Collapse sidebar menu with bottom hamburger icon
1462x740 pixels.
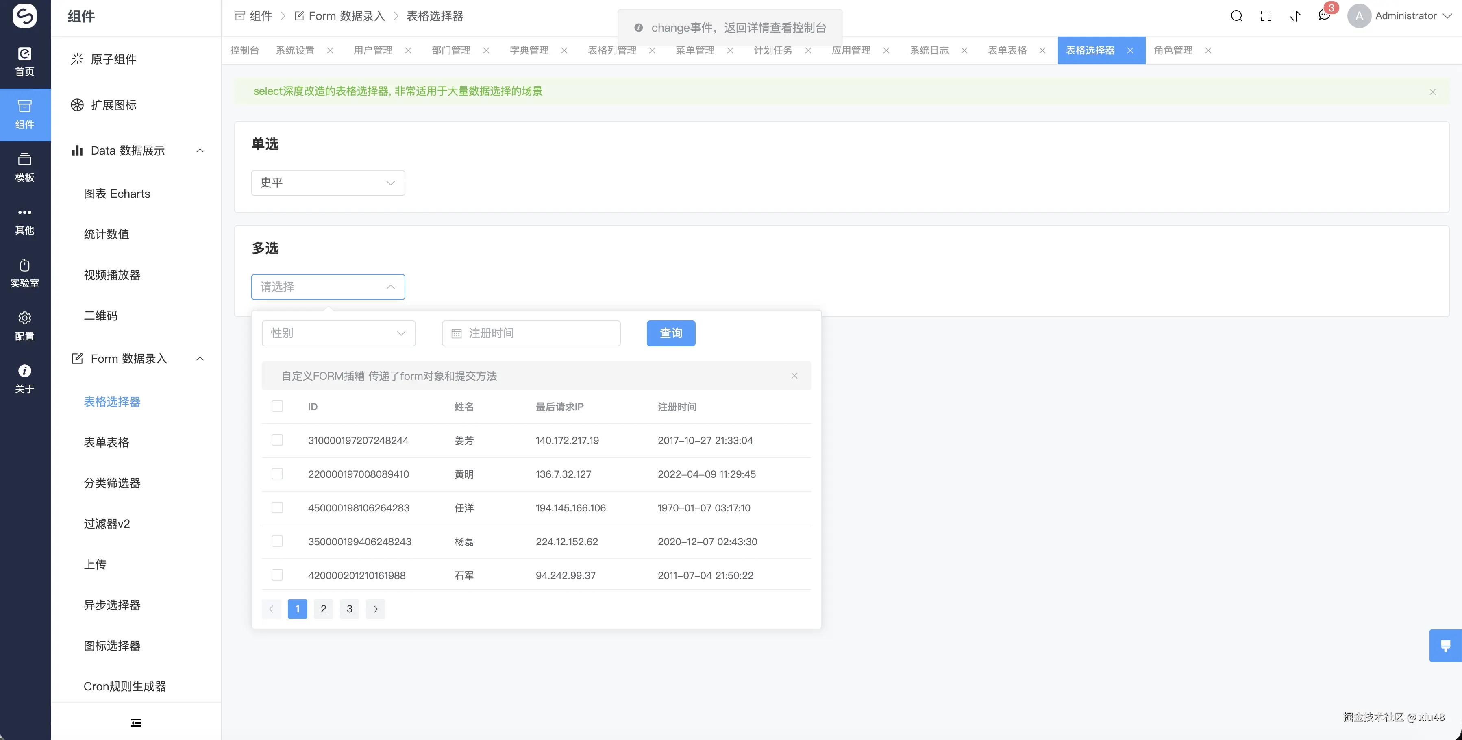136,723
